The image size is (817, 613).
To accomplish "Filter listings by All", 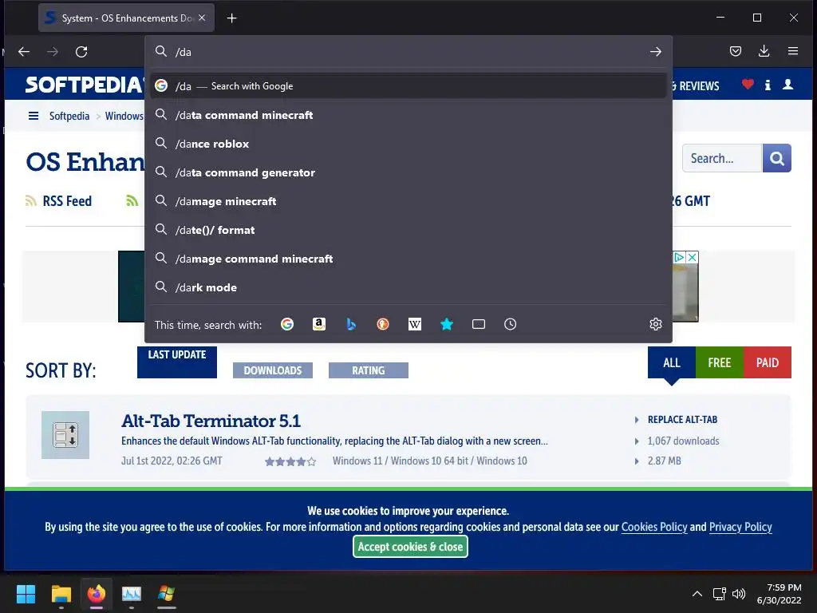I will tap(672, 362).
